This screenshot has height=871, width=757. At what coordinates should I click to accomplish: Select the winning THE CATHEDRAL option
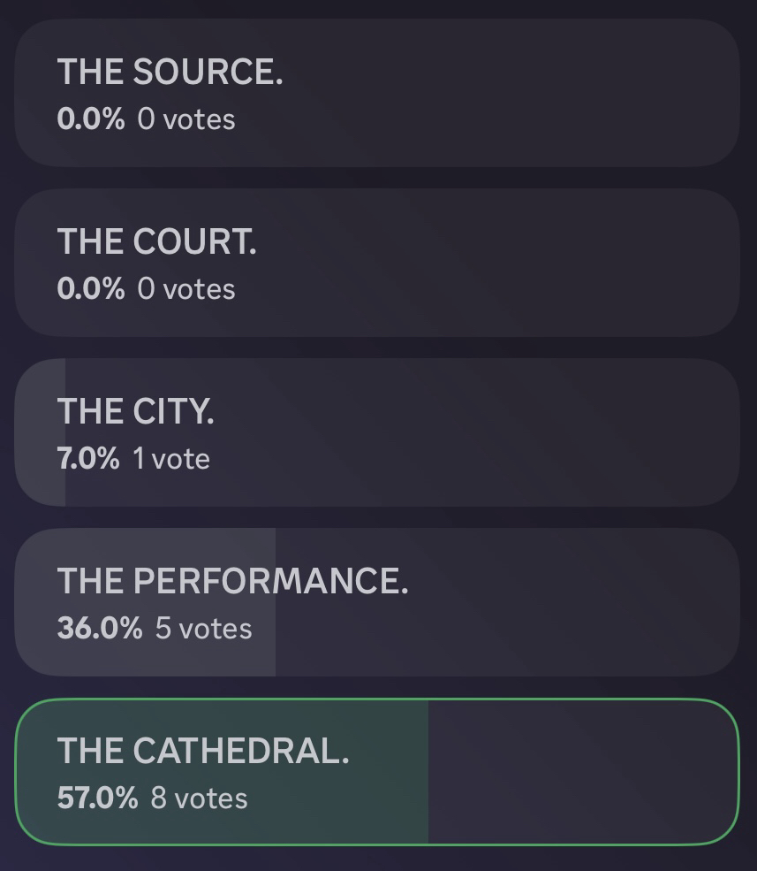[x=203, y=751]
